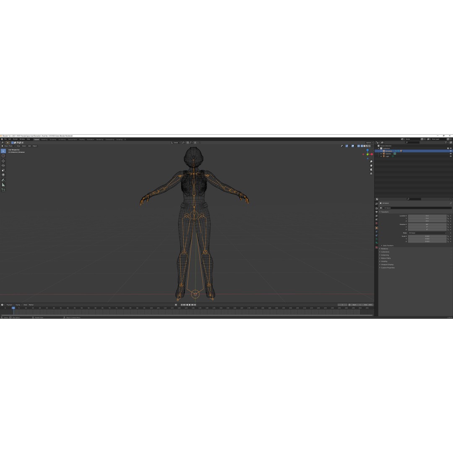The width and height of the screenshot is (453, 453).
Task: Open the Global transform orientation dropdown
Action: click(175, 143)
